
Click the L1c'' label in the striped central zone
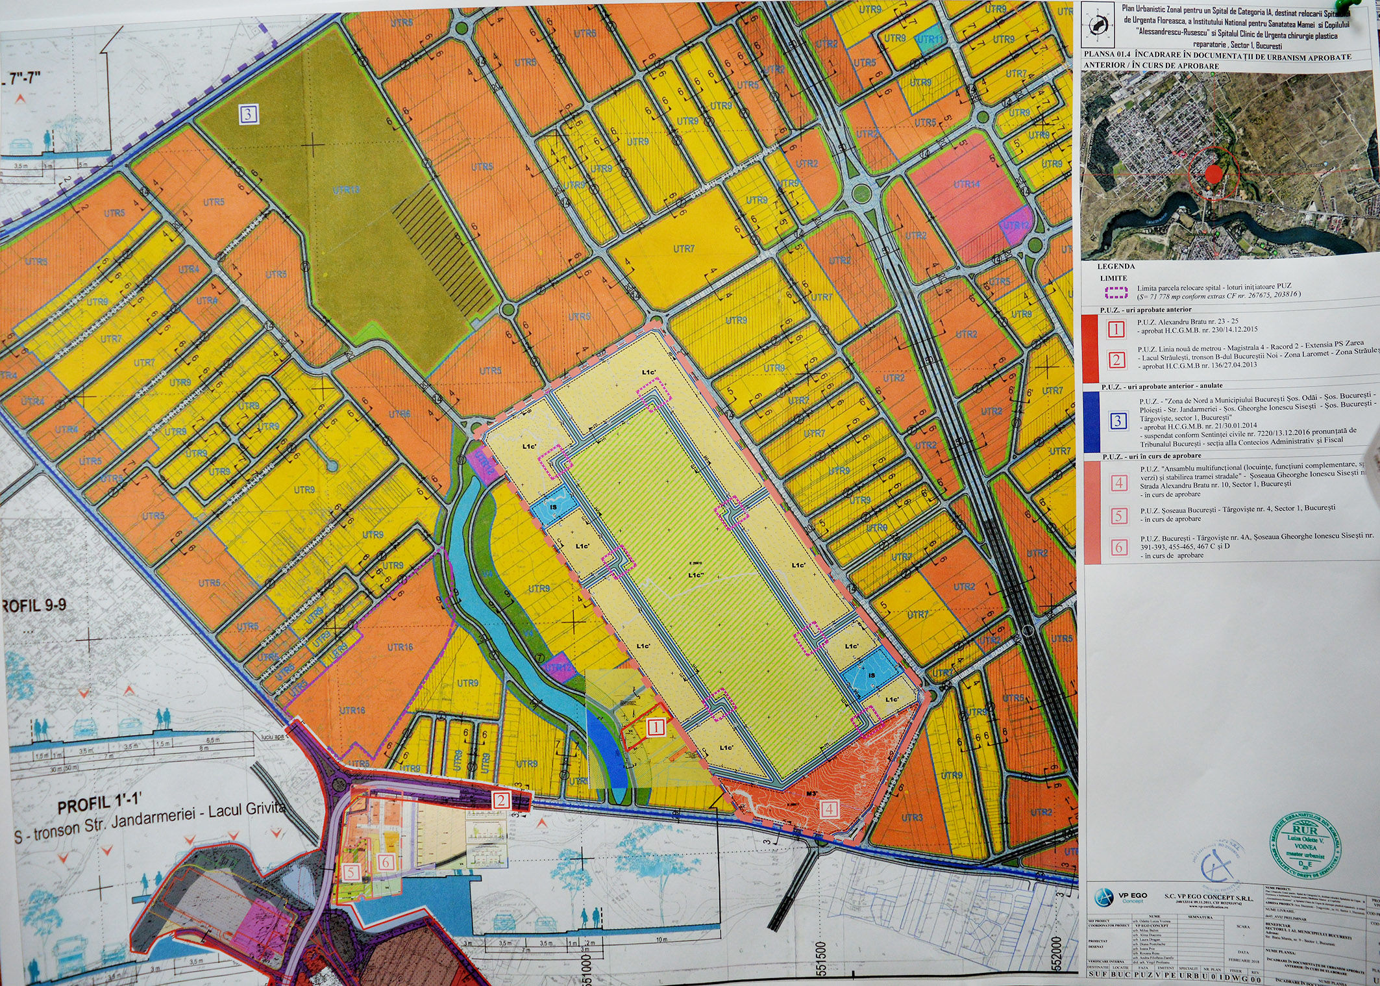[695, 575]
